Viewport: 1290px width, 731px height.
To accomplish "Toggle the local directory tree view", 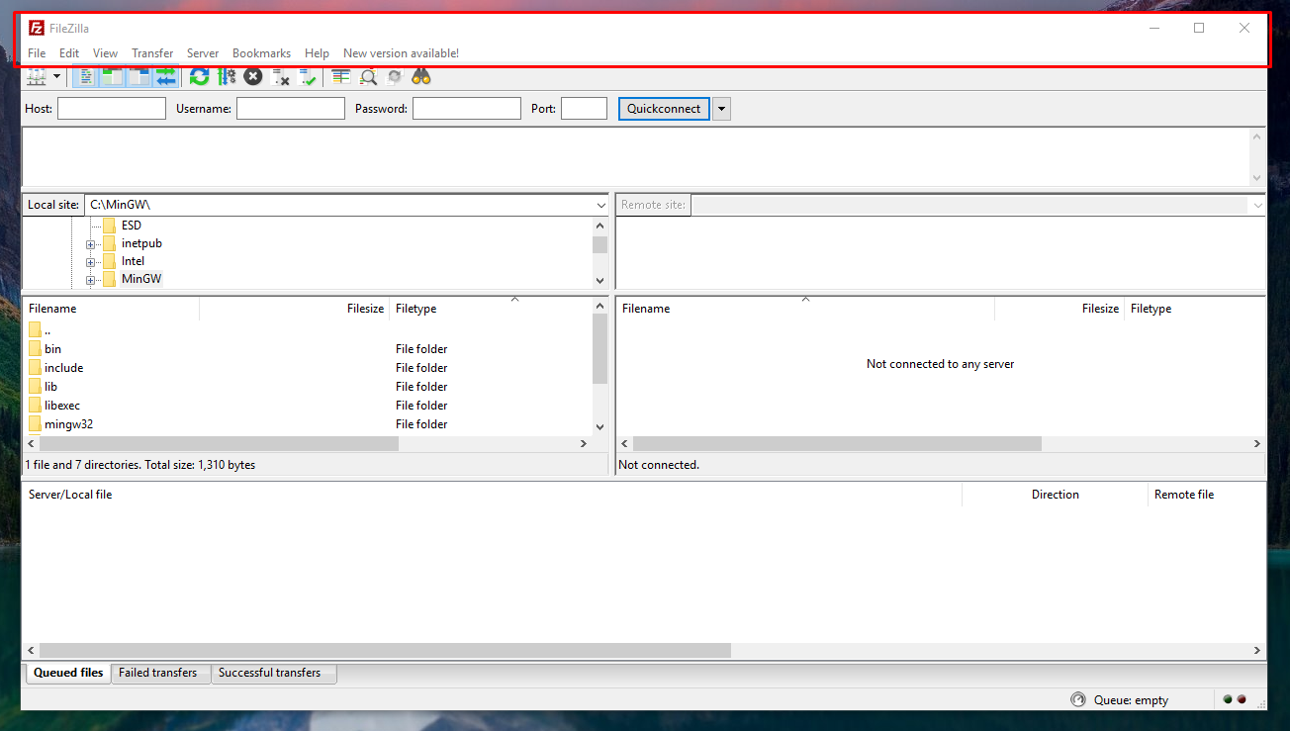I will pyautogui.click(x=112, y=76).
